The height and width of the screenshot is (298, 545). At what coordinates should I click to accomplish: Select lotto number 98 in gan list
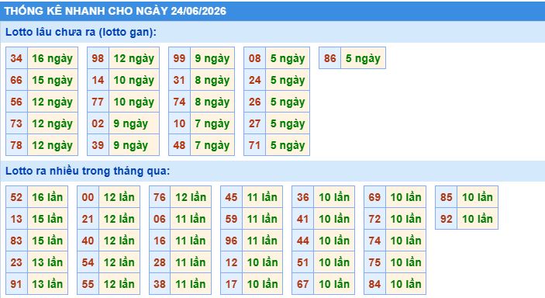pos(98,58)
